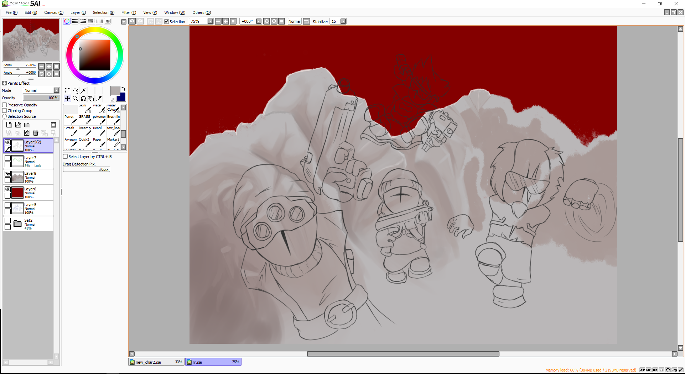
Task: Click brush list scroll up arrow
Action: coord(124,107)
